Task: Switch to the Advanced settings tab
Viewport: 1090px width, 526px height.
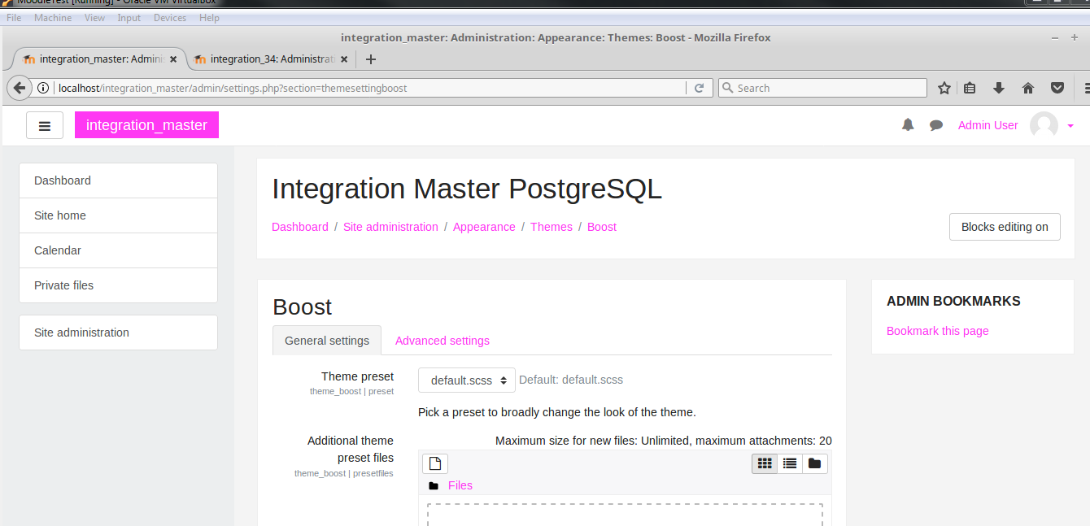Action: click(443, 341)
